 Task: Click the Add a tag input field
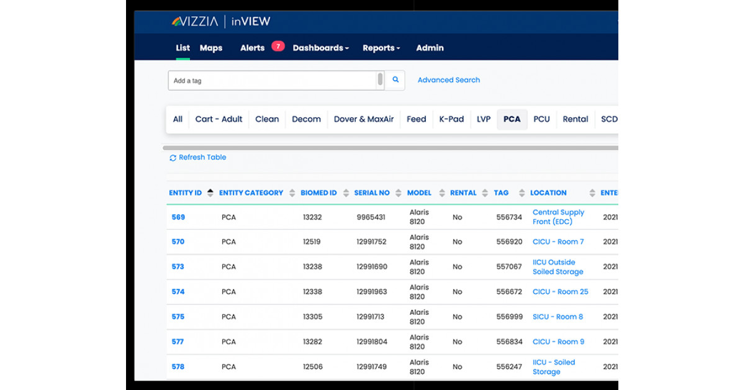pyautogui.click(x=267, y=80)
